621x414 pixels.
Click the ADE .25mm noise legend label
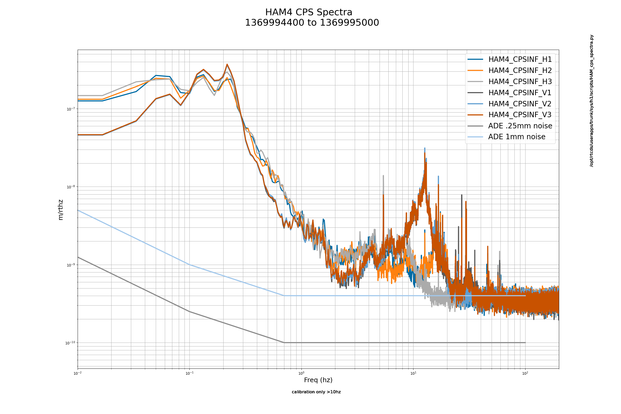pyautogui.click(x=520, y=126)
